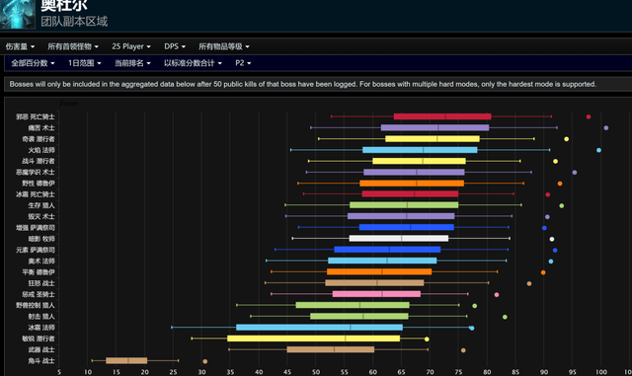
Task: Click the Ulduar raid zone icon
Action: [x=18, y=14]
